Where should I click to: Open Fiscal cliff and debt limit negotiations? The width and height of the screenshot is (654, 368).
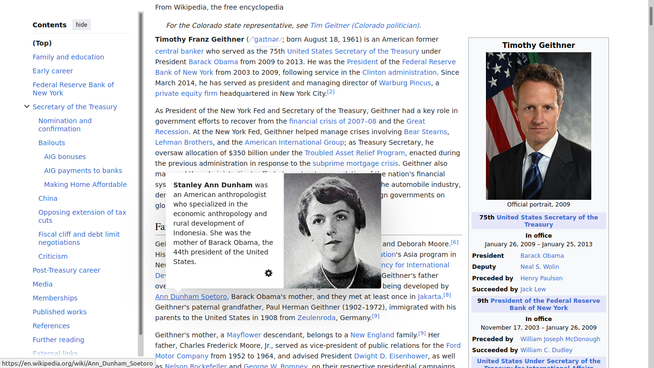(79, 238)
